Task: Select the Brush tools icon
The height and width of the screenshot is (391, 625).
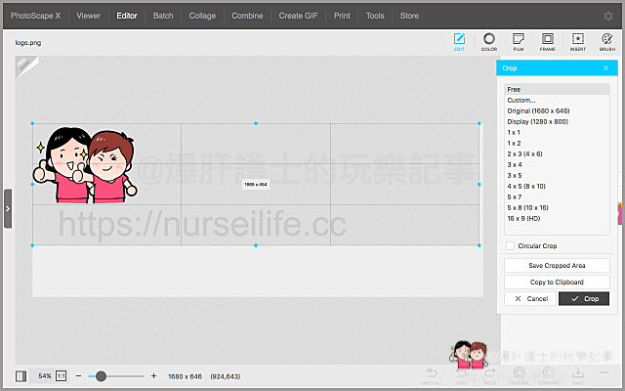Action: (x=606, y=42)
